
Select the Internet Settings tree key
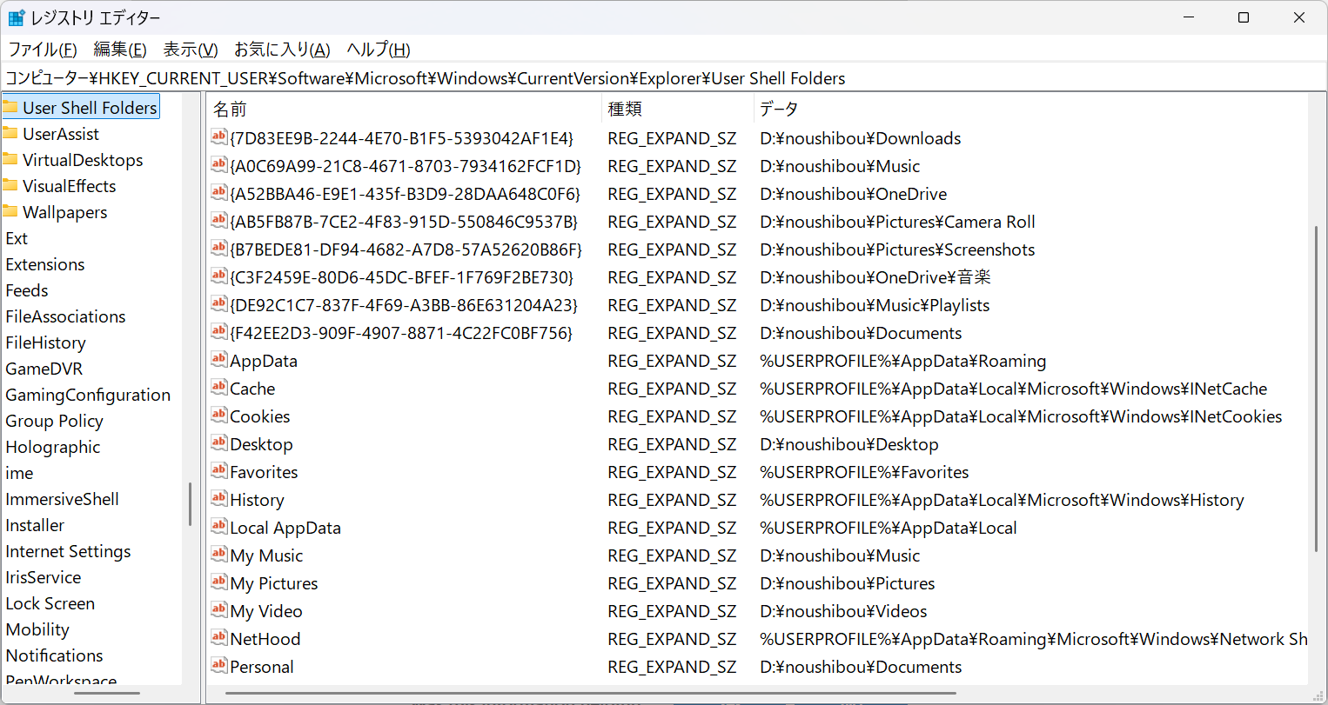click(68, 551)
